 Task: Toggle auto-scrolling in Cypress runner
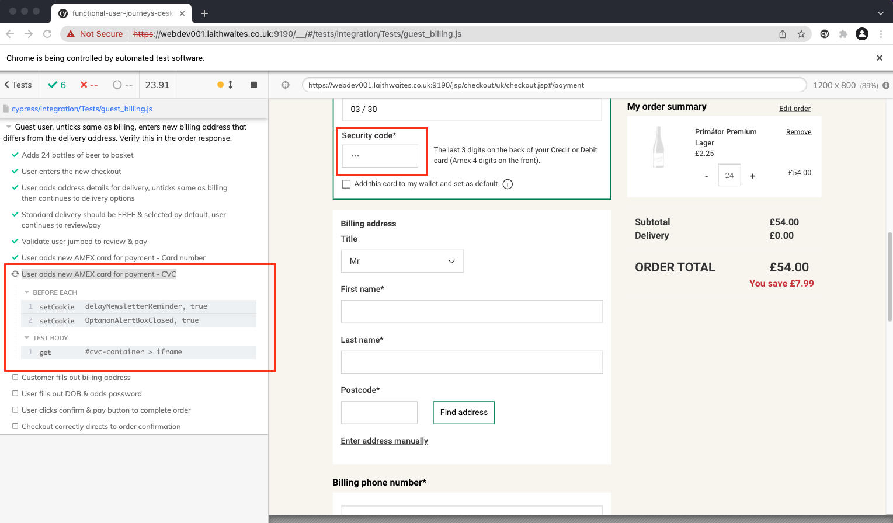pos(225,85)
